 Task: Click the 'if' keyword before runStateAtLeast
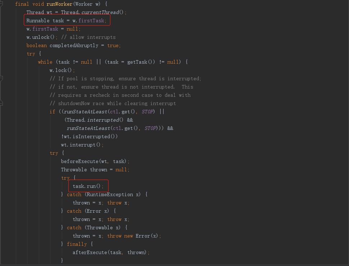(x=52, y=112)
